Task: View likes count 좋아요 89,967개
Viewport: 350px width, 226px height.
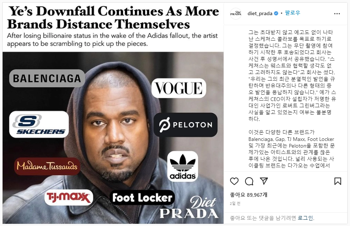Action: coord(248,195)
